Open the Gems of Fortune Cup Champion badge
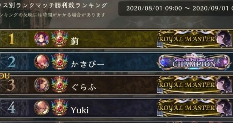Viewport: 233px width, 123px height. [194, 62]
